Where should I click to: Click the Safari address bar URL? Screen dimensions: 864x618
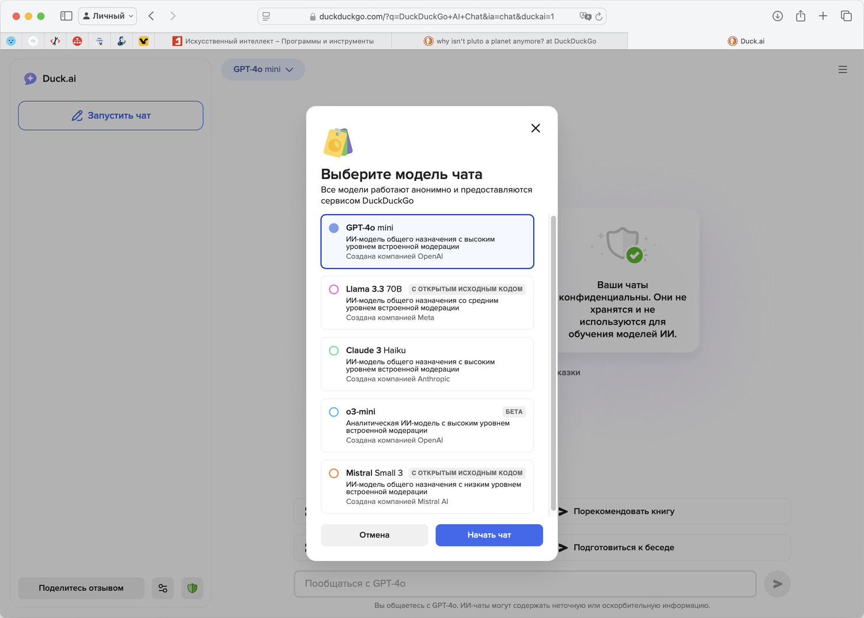click(437, 17)
